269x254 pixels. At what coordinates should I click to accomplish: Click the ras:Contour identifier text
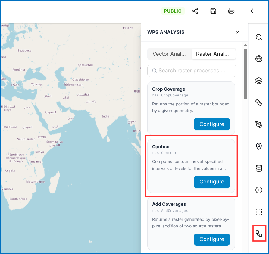coord(164,153)
